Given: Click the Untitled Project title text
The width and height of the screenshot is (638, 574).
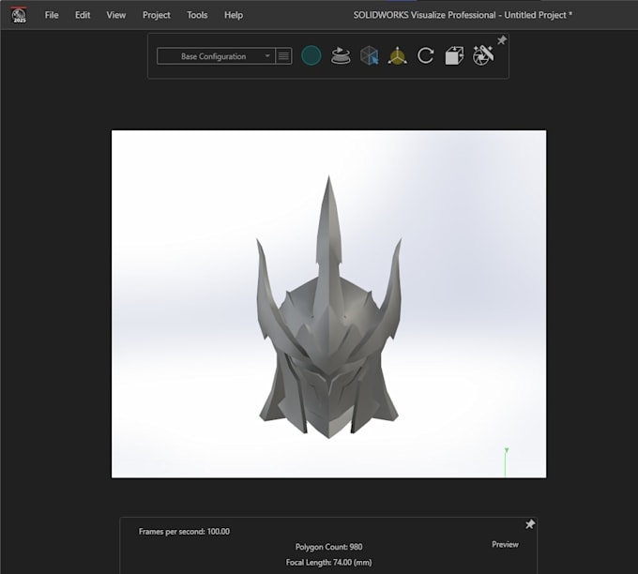Looking at the screenshot, I should click(x=536, y=15).
